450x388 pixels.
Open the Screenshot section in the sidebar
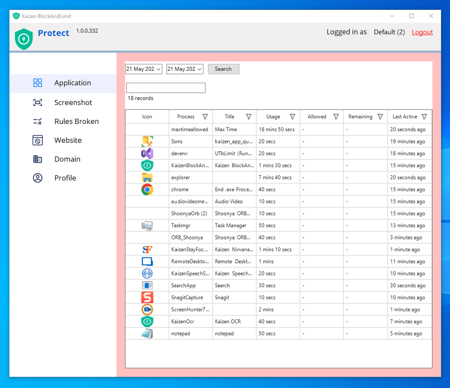pyautogui.click(x=73, y=103)
